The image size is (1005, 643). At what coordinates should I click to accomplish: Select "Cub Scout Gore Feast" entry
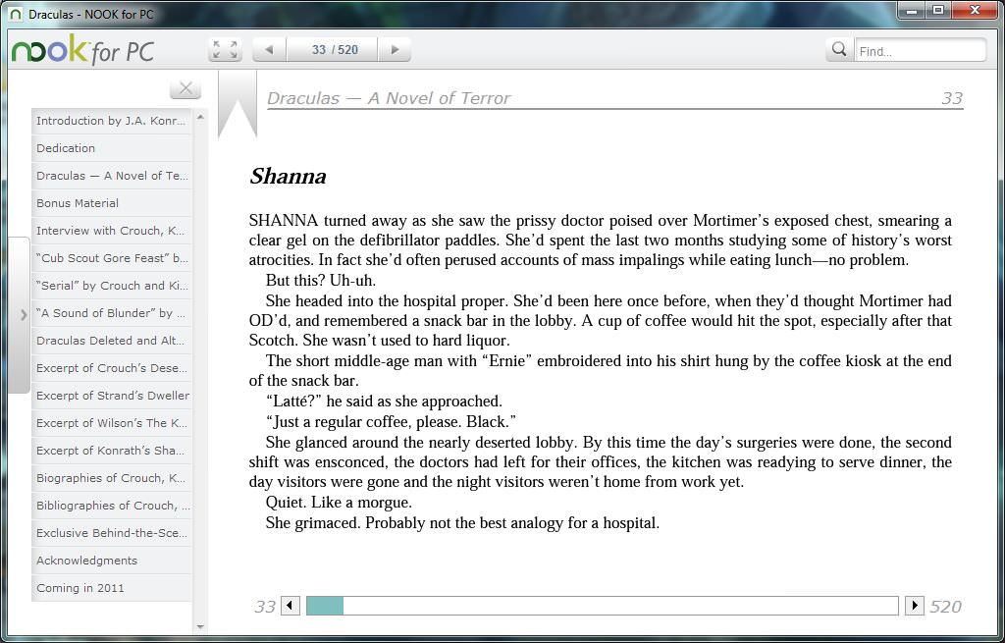[x=112, y=258]
